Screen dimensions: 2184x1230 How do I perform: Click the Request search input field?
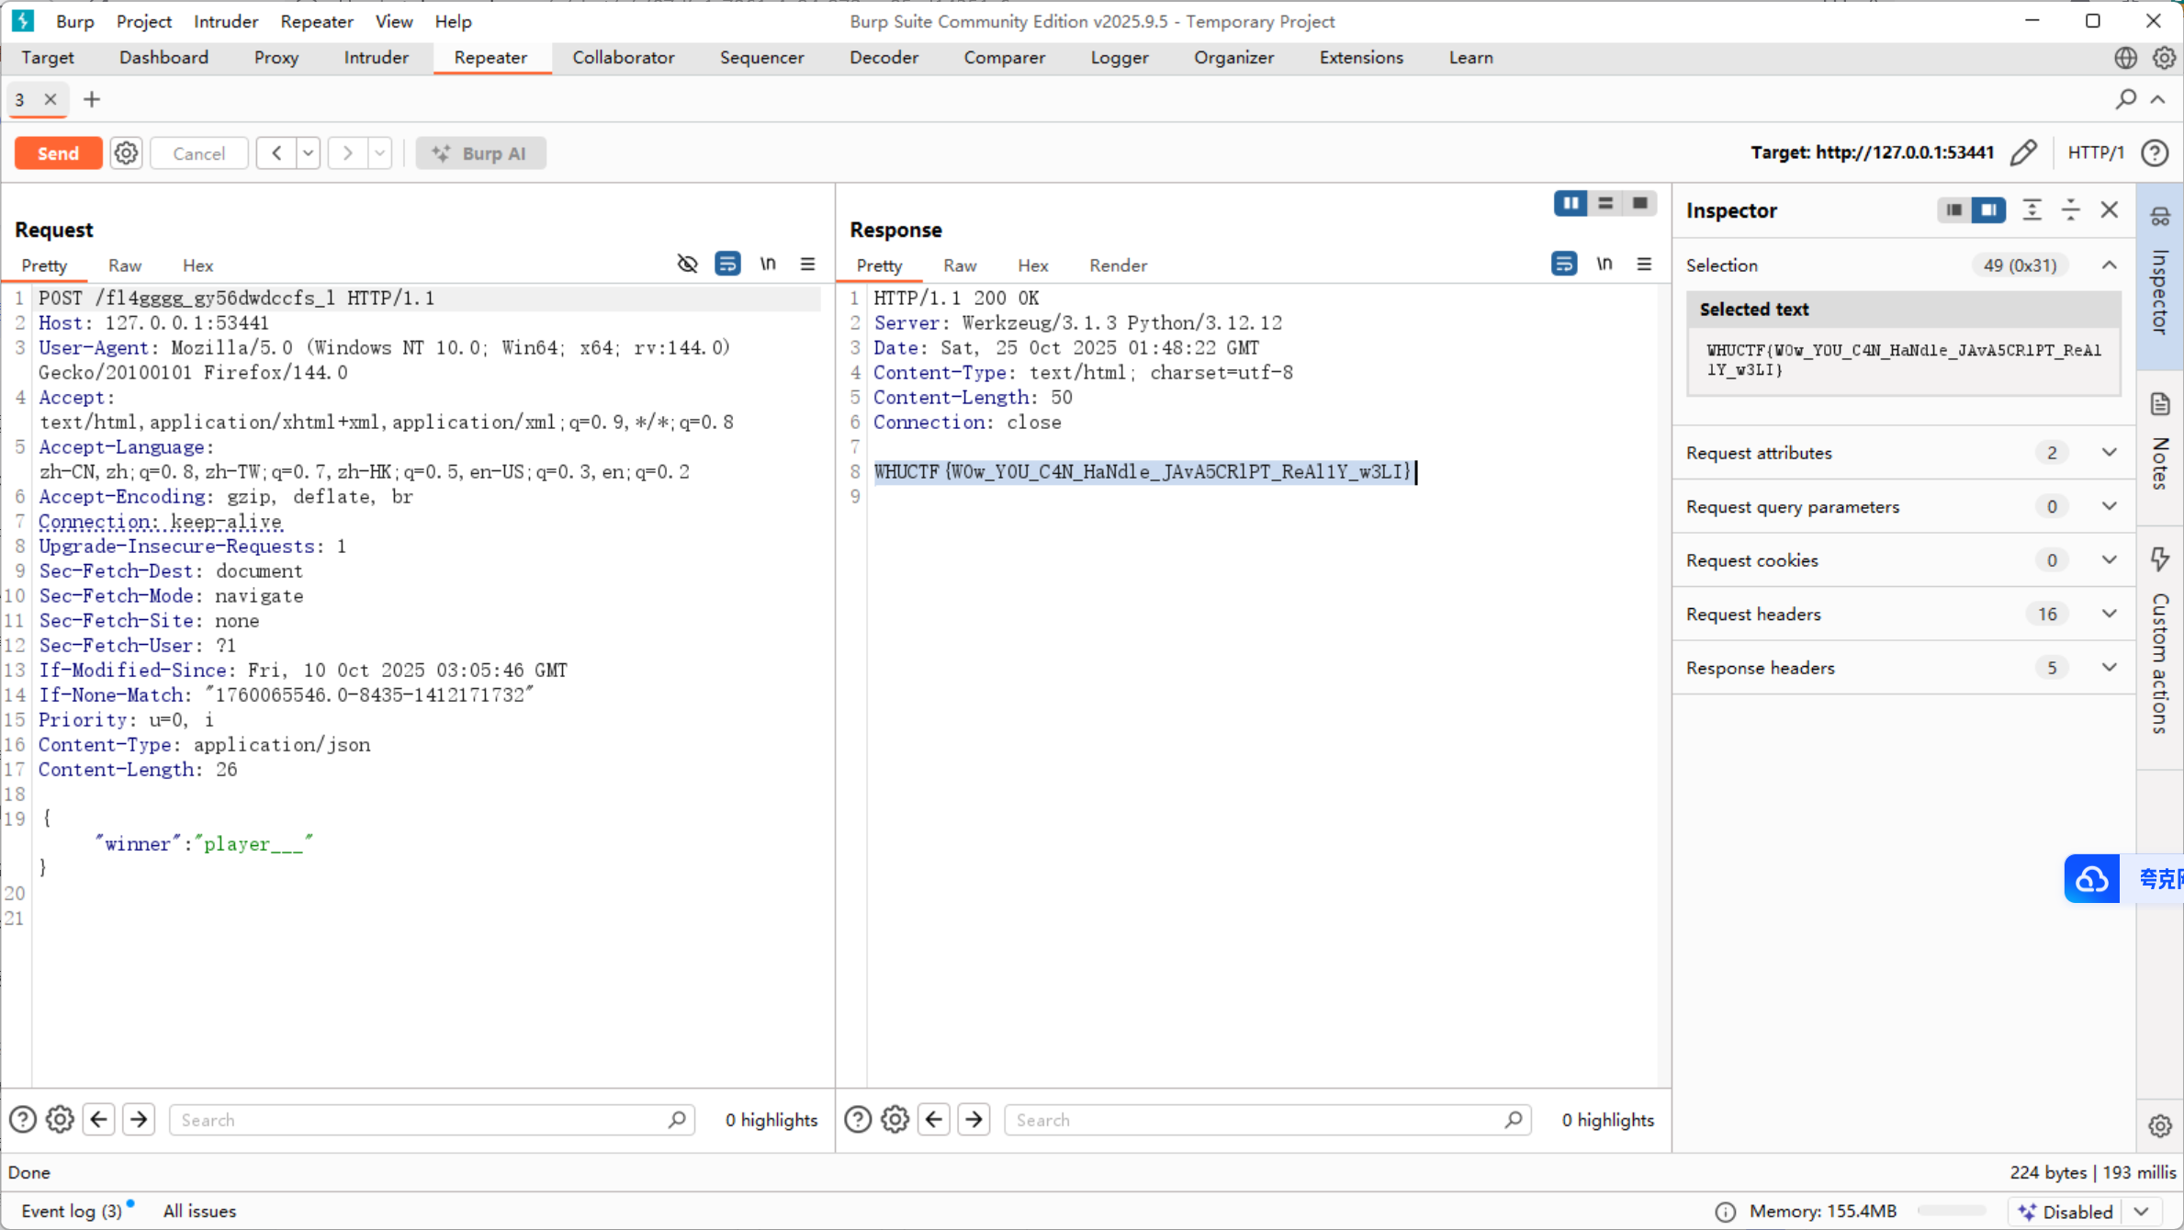[422, 1119]
